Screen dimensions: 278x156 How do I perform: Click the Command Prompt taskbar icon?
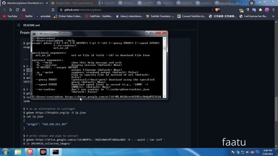pyautogui.click(x=56, y=152)
